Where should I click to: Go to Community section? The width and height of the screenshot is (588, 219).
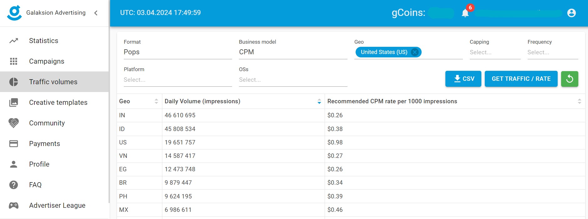(x=54, y=123)
